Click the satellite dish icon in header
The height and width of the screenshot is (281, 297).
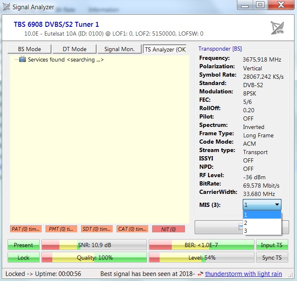pos(277,28)
